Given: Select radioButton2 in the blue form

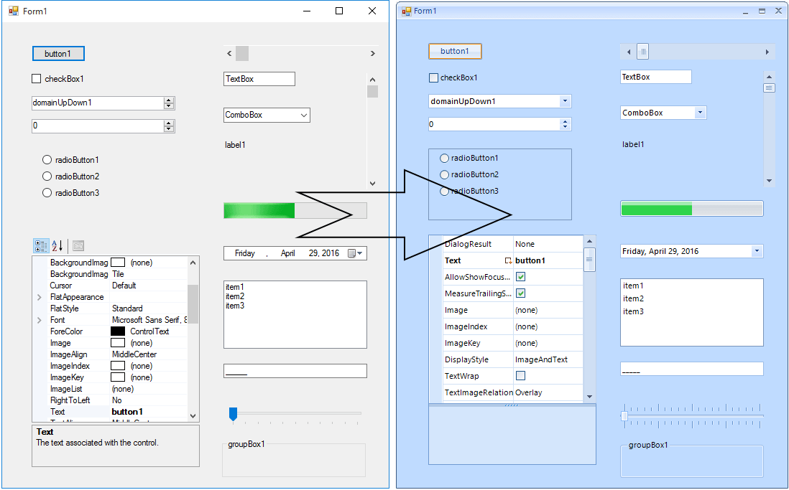Looking at the screenshot, I should coord(445,174).
